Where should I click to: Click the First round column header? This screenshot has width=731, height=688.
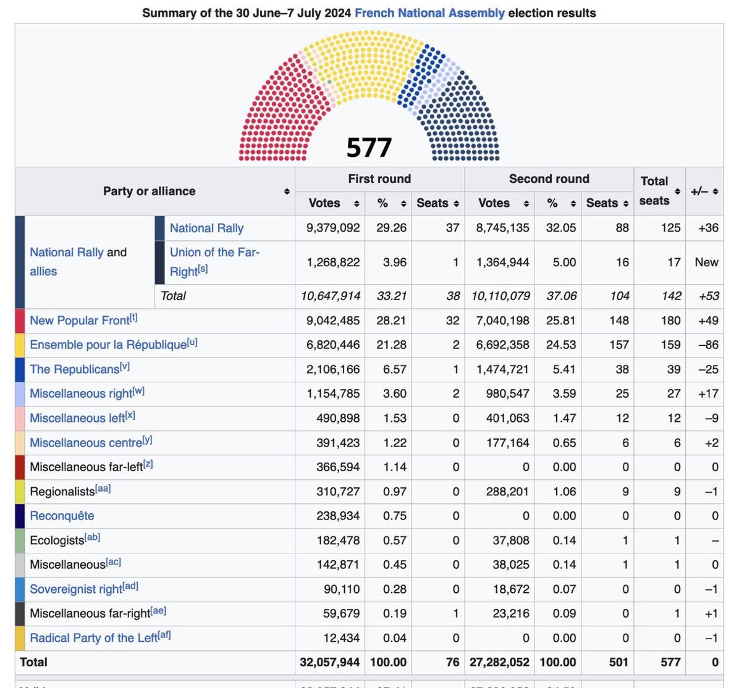click(x=379, y=179)
